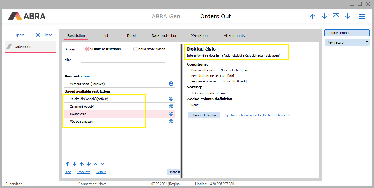
Task: Select Without name (unsaved) restriction
Action: click(x=119, y=84)
